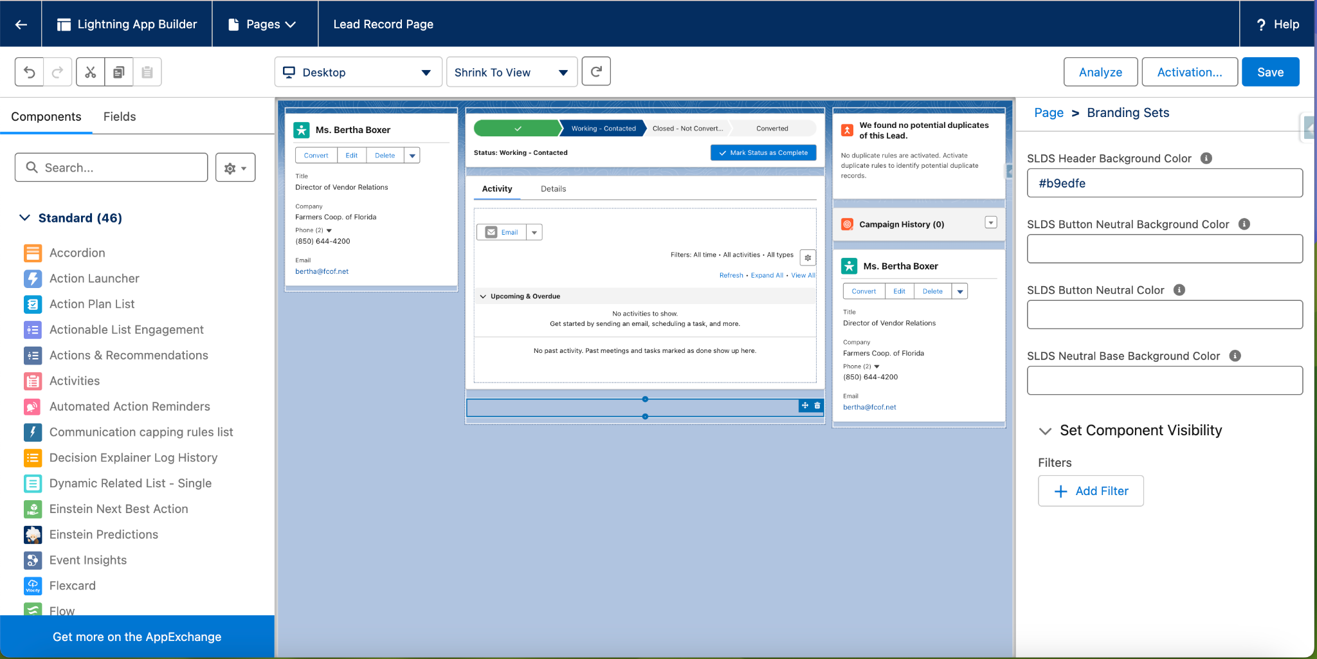Screen dimensions: 1317x659
Task: Open the Details tab on canvas
Action: (553, 188)
